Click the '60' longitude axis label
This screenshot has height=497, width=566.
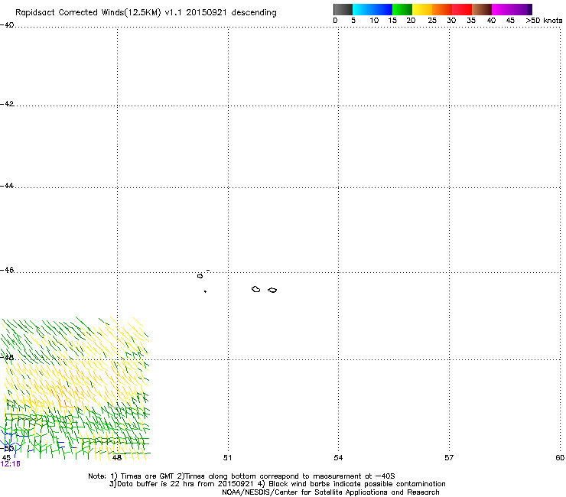tap(560, 458)
